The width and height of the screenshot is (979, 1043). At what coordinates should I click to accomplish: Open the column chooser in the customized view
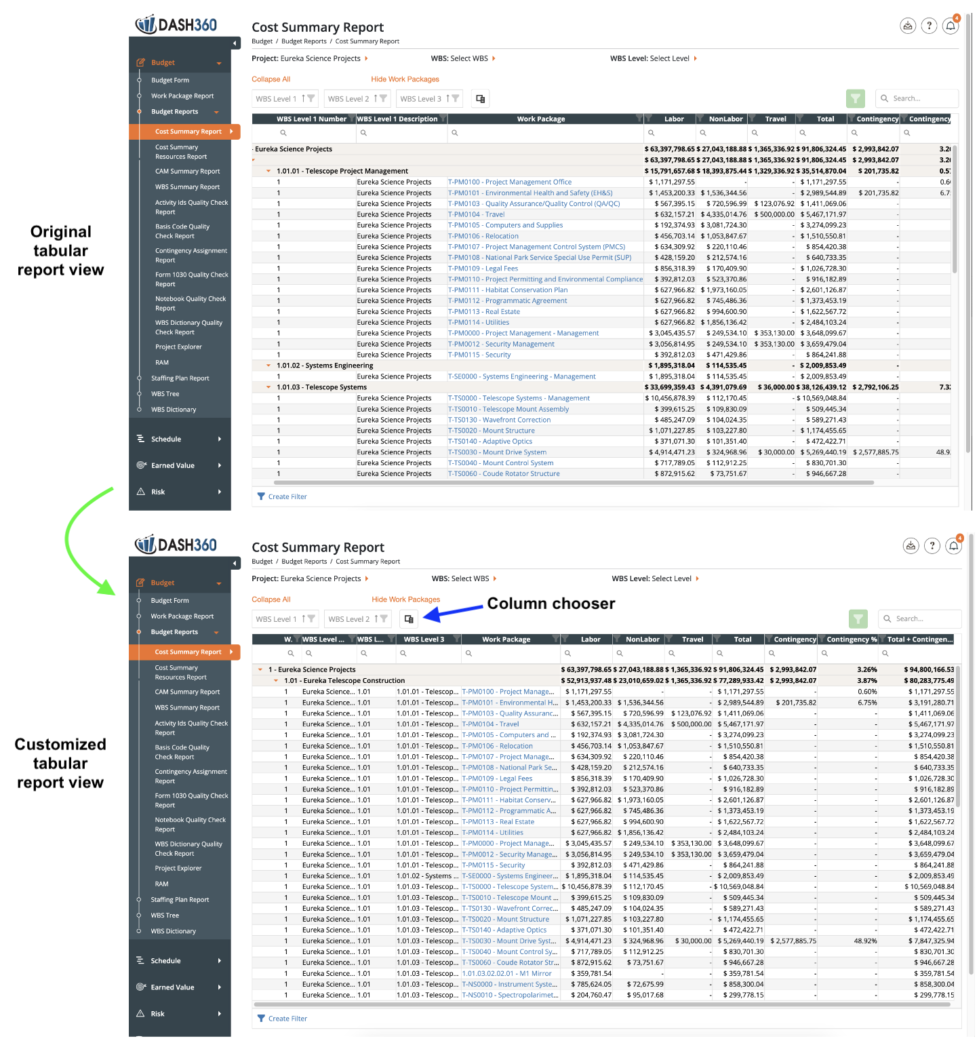pyautogui.click(x=408, y=618)
